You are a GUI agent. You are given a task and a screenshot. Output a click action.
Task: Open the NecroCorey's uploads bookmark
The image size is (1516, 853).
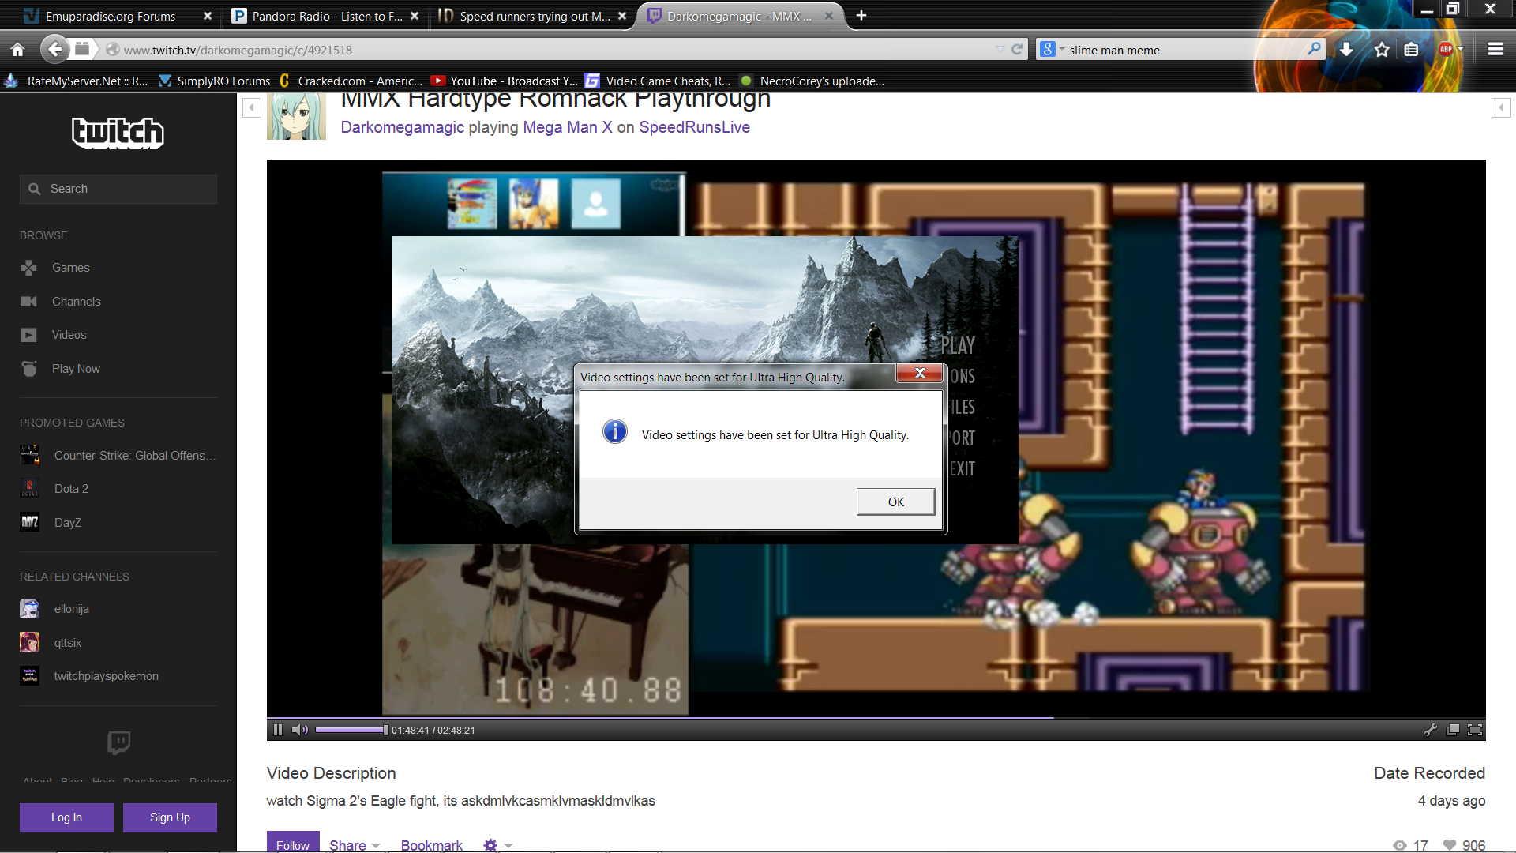coord(812,81)
